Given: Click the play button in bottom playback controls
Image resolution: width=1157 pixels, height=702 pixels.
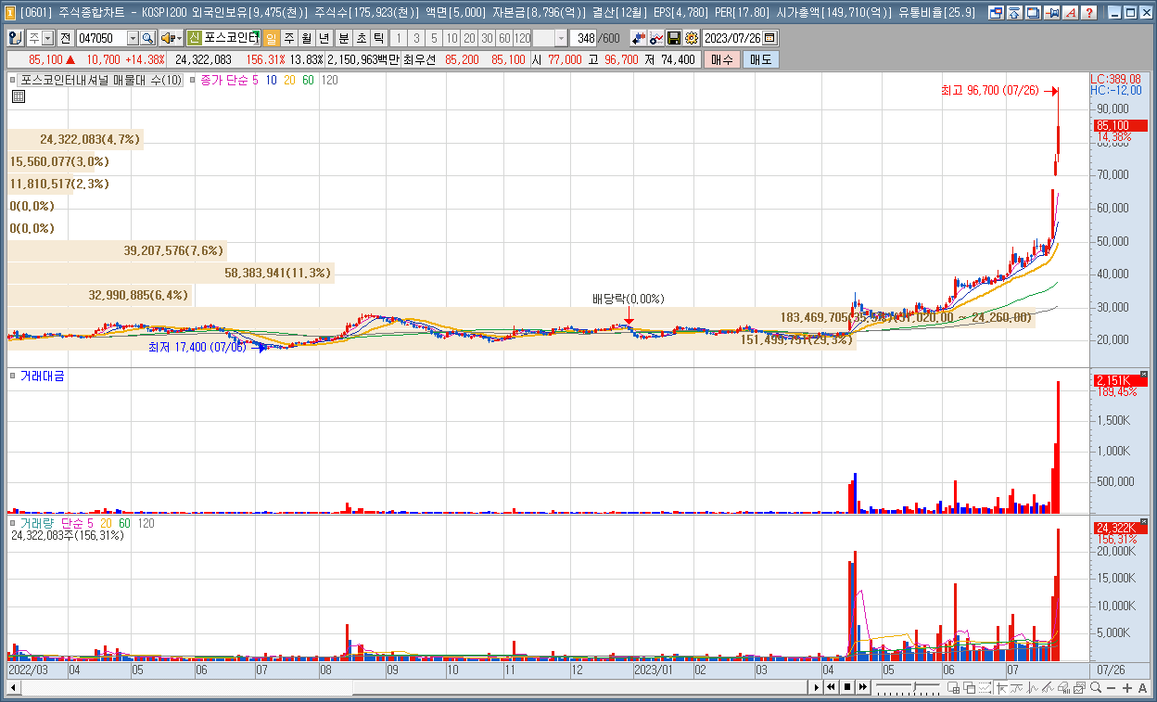Looking at the screenshot, I should tap(816, 687).
